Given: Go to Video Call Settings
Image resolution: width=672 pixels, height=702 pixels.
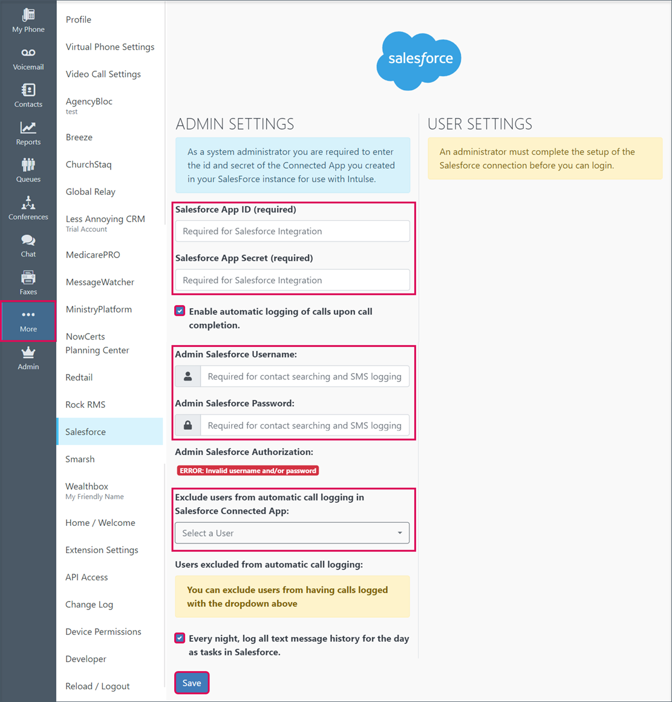Looking at the screenshot, I should [x=103, y=74].
